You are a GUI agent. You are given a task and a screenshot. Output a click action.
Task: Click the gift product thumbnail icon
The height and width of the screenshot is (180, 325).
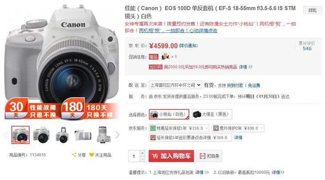[166, 56]
